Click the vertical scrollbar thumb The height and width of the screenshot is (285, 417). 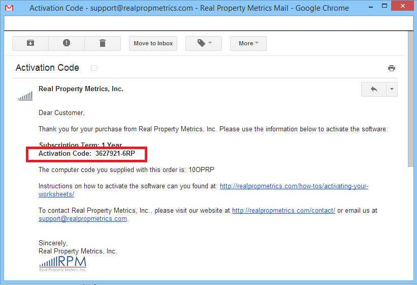point(410,99)
